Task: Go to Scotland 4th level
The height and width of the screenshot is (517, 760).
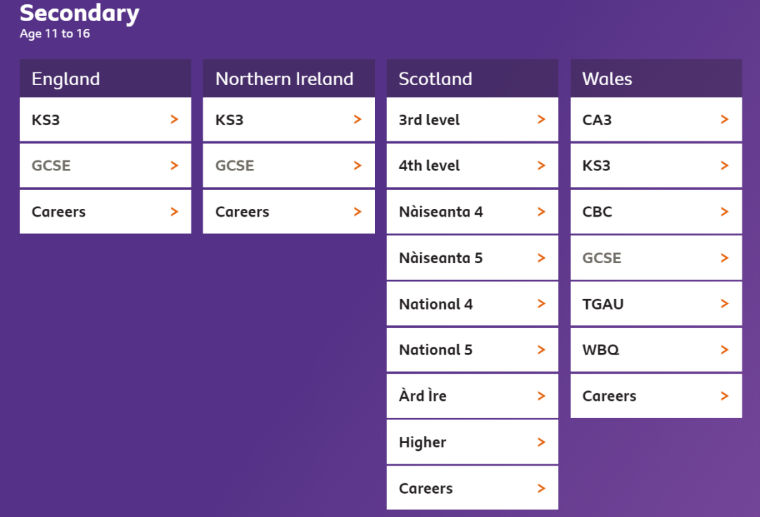Action: [429, 166]
